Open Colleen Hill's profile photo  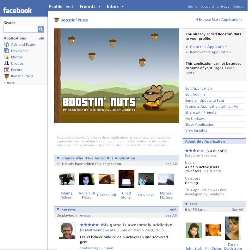coord(106,179)
